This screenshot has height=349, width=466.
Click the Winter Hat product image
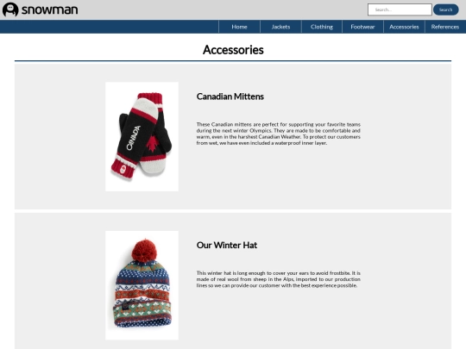(x=142, y=285)
